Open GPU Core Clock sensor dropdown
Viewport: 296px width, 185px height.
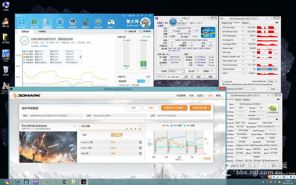tap(243, 27)
